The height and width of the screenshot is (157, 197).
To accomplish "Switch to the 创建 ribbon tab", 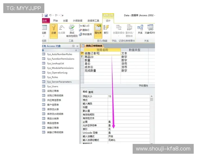I will point(65,21).
